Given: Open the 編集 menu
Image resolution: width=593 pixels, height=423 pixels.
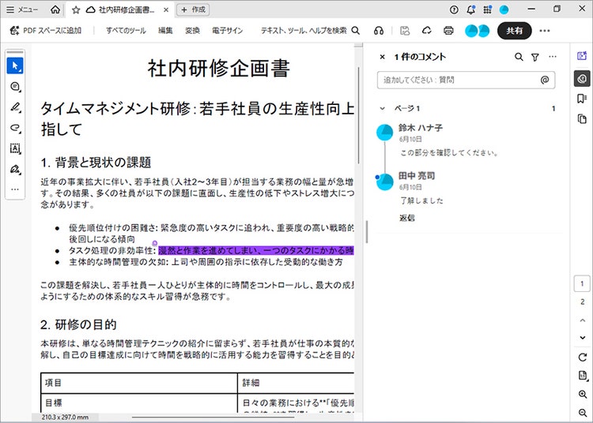Looking at the screenshot, I should [x=165, y=31].
